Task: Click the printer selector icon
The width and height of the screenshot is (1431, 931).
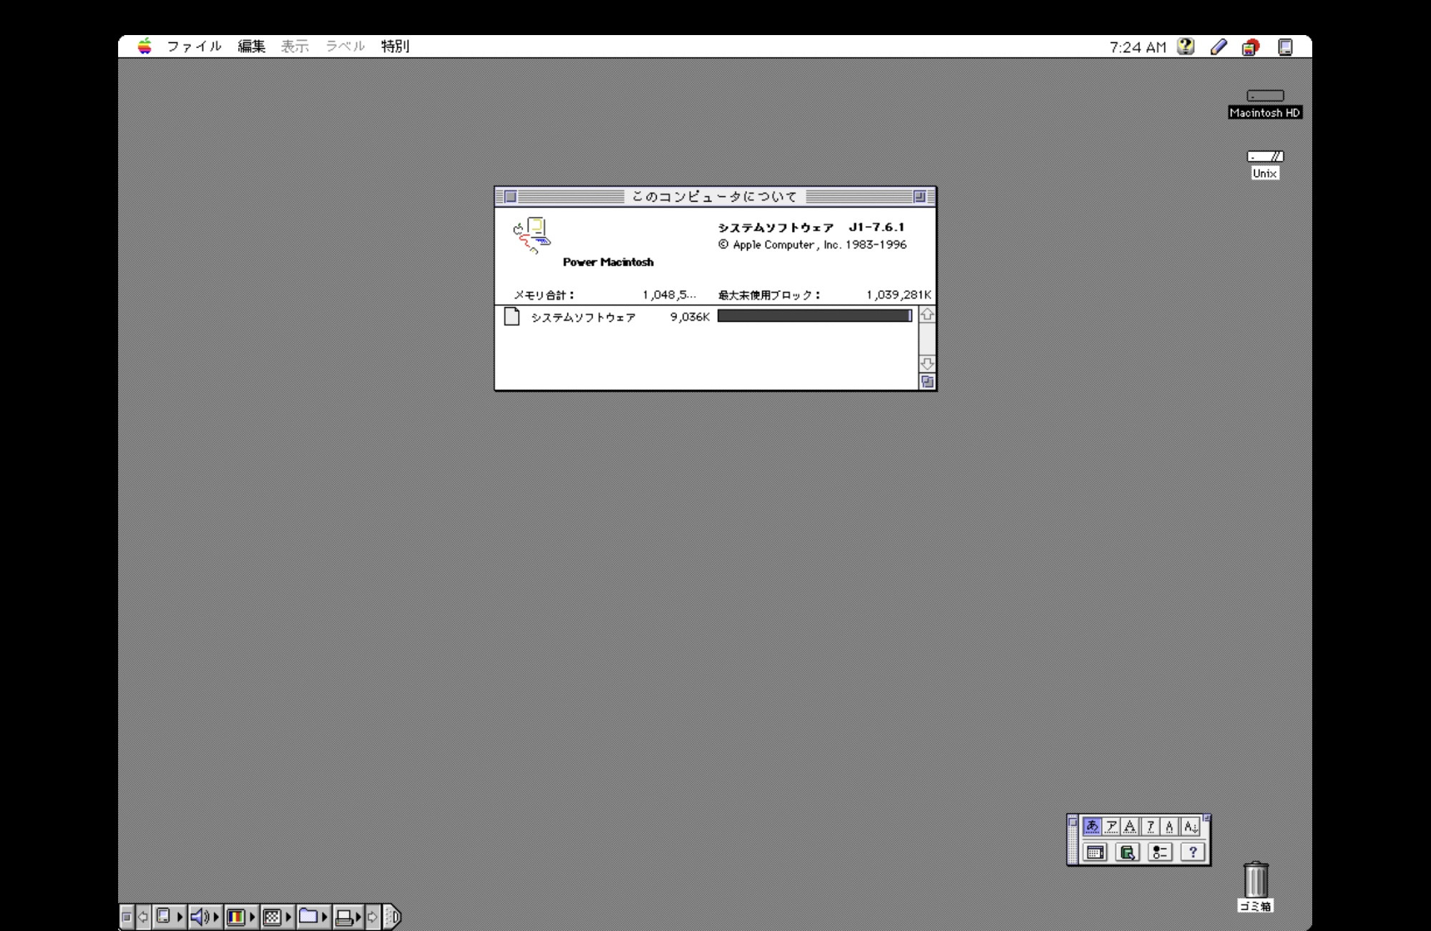Action: [x=344, y=917]
